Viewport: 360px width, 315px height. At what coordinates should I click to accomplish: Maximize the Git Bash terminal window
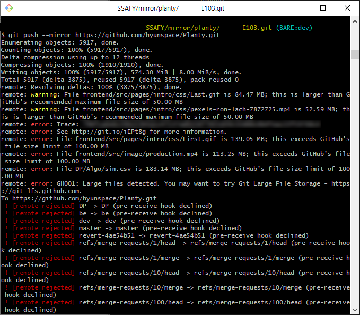pos(323,8)
